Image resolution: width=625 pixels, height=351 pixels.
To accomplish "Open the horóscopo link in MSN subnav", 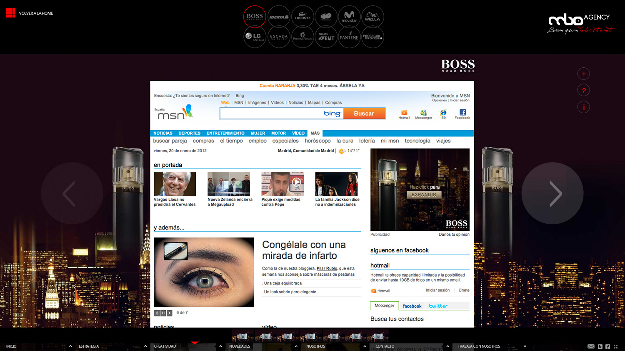I will click(x=317, y=141).
